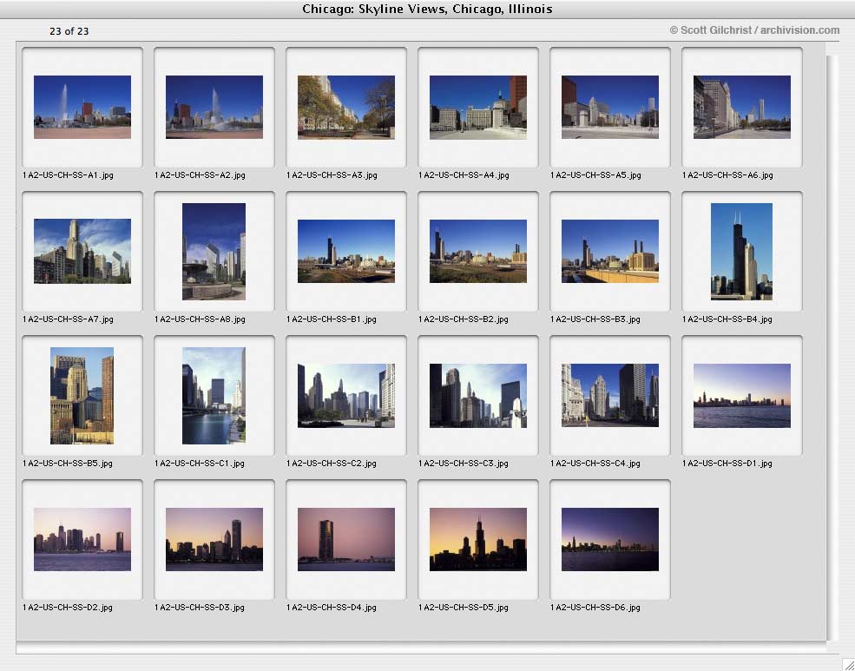Select single tower thumbnail 1A2-US-CH-SS-D4.jpg
The height and width of the screenshot is (671, 855).
point(346,540)
